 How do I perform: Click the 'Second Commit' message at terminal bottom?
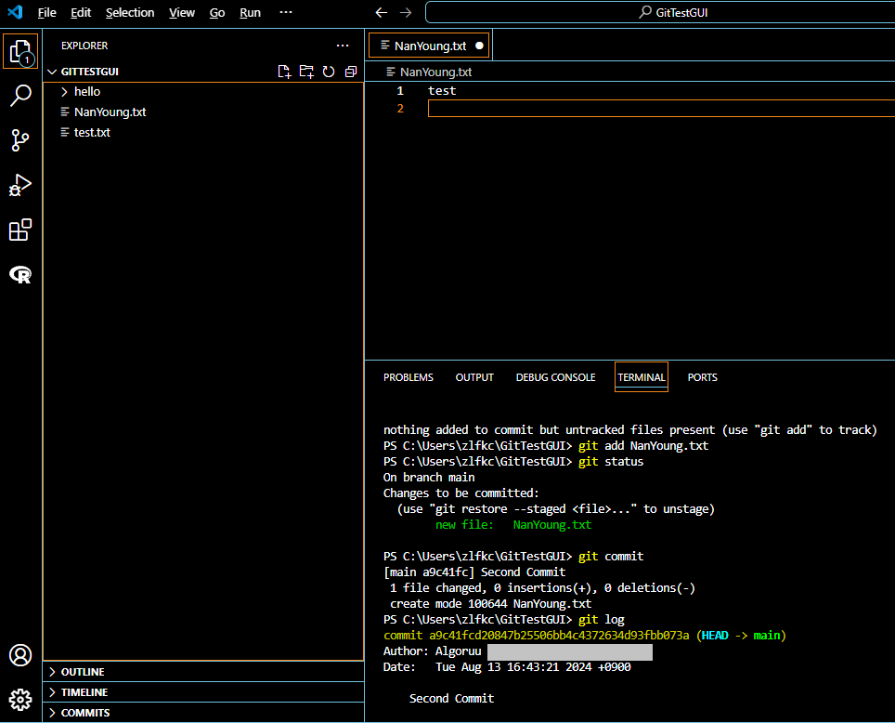[x=451, y=699]
